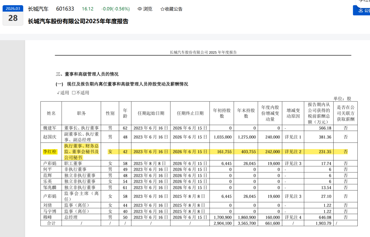
Task: Click stock price 16.12
Action: coord(88,9)
